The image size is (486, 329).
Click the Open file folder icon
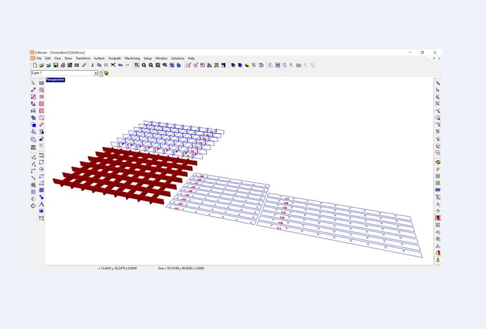[42, 66]
